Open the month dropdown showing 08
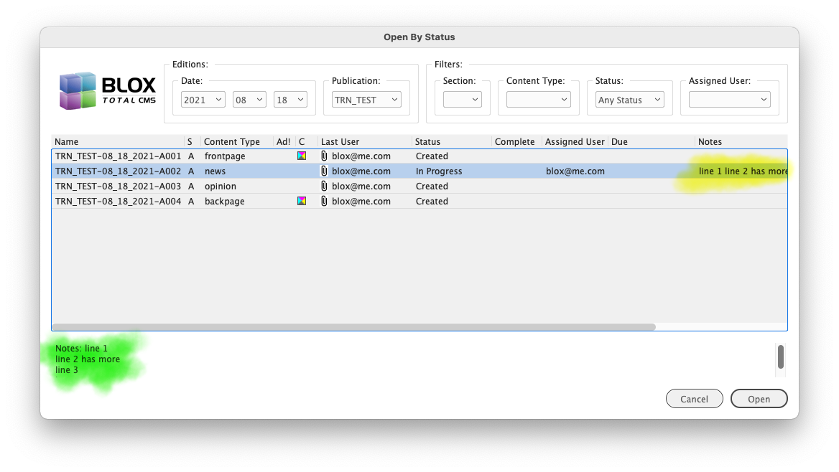 (249, 100)
